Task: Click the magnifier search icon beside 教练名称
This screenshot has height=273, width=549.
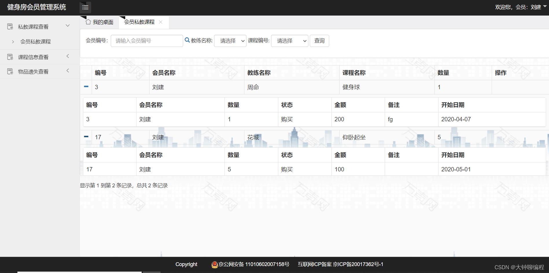Action: click(x=187, y=40)
